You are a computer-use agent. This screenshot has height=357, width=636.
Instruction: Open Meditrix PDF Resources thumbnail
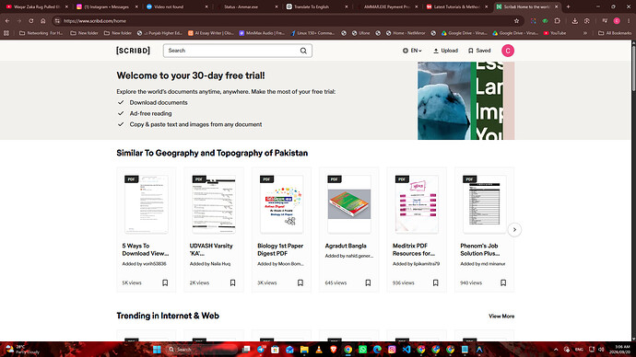coord(417,204)
